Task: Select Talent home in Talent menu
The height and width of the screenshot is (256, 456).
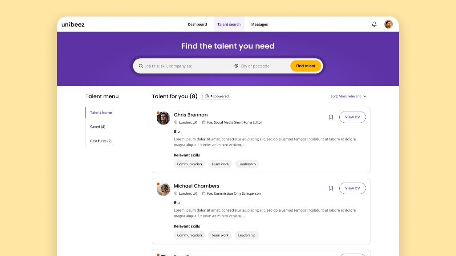Action: pos(101,112)
